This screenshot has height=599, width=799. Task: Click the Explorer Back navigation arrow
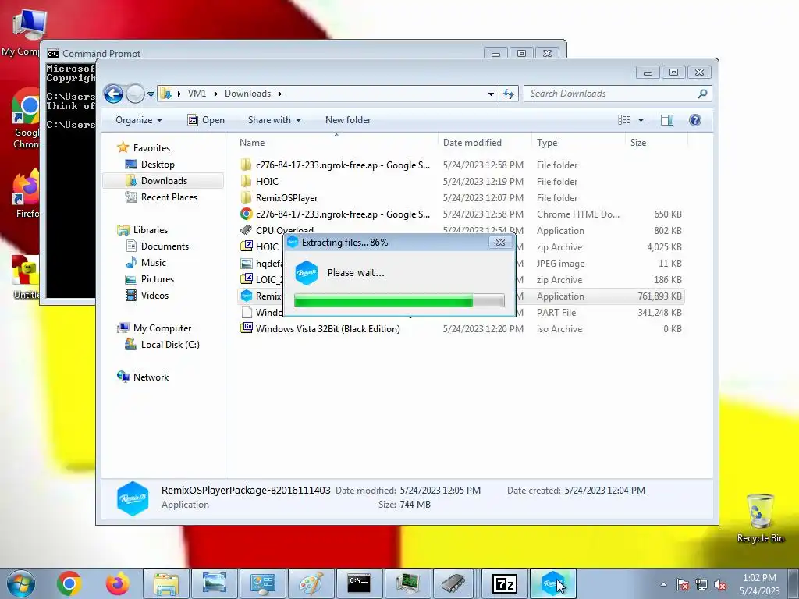[113, 94]
